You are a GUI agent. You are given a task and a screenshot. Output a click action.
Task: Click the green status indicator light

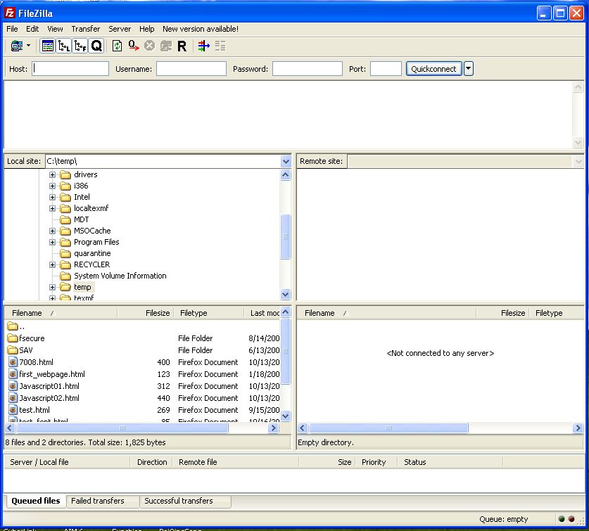pyautogui.click(x=562, y=519)
